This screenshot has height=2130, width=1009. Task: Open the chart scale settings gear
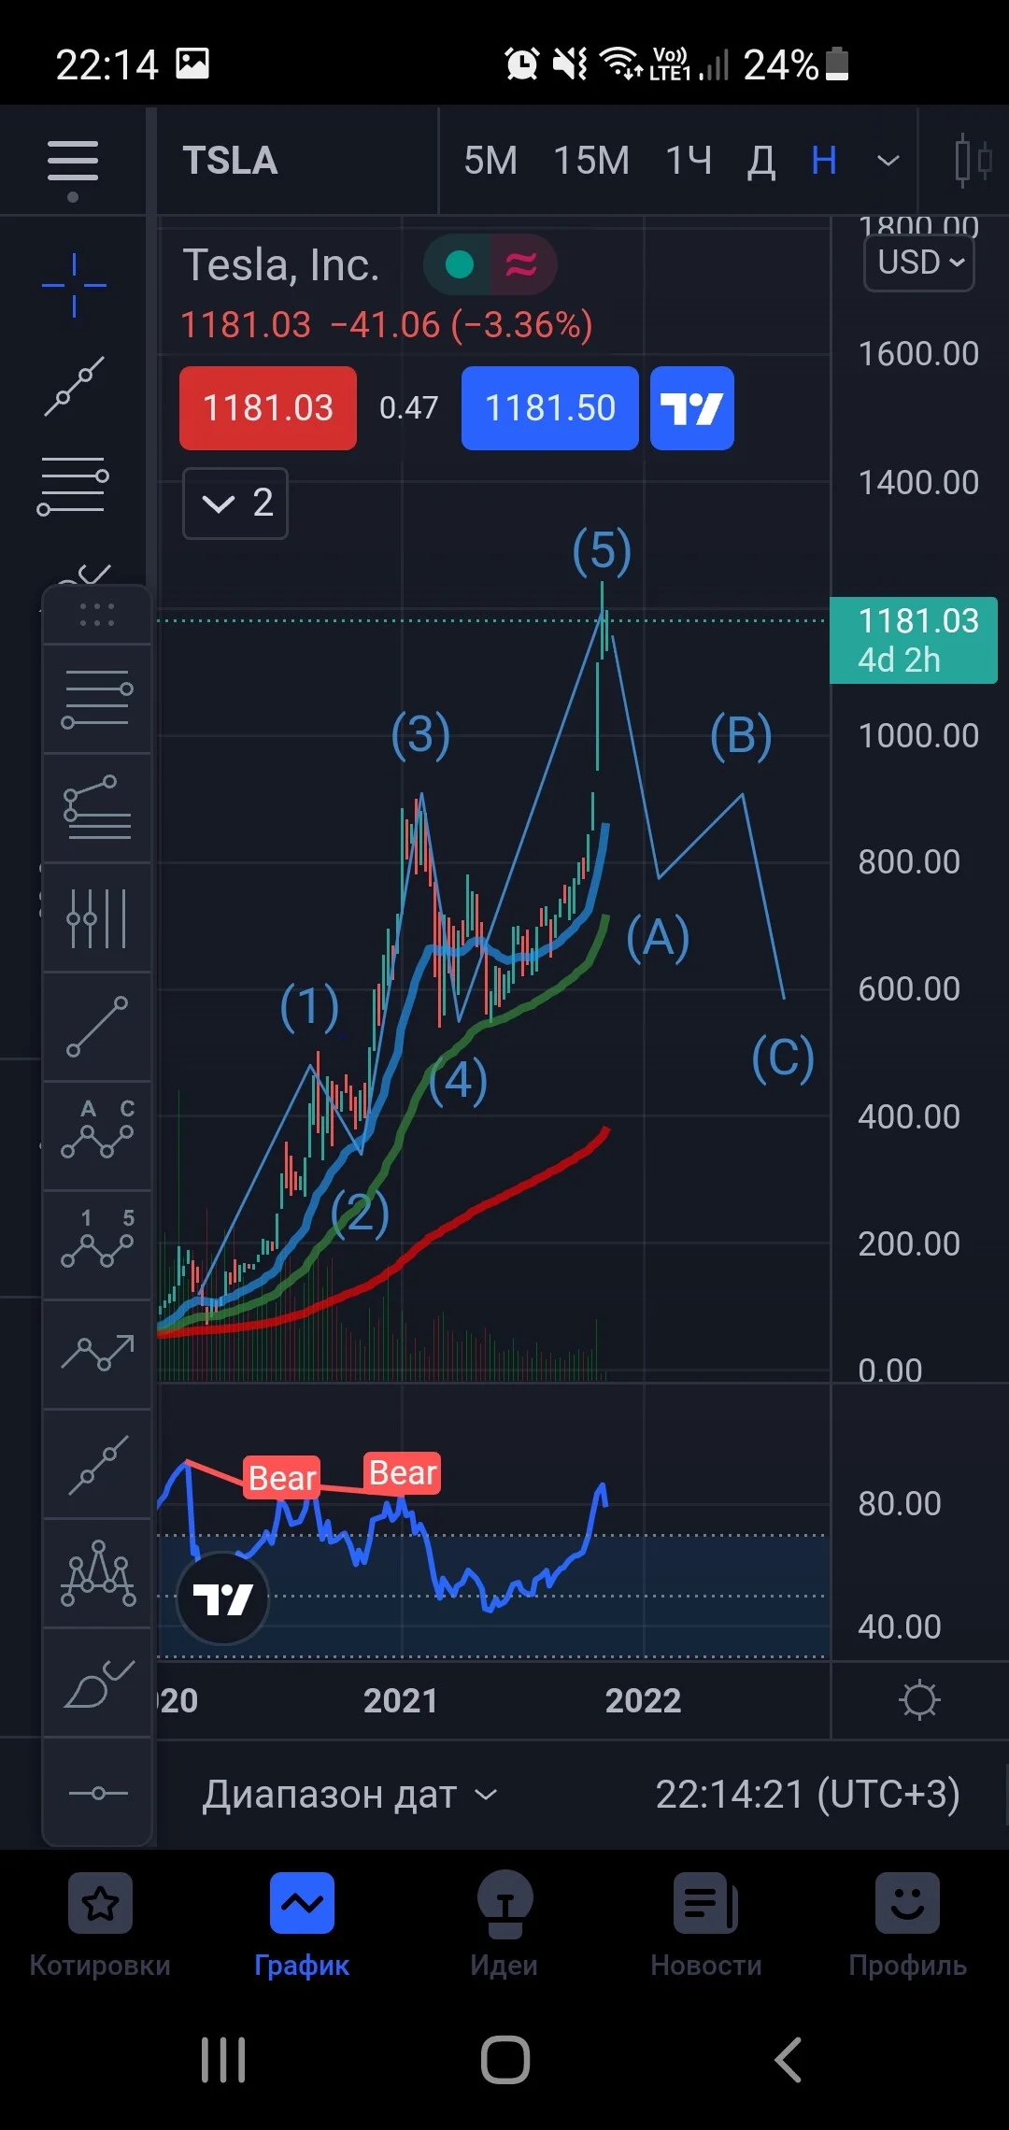pyautogui.click(x=919, y=1699)
